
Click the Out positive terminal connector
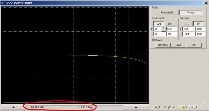click(185, 107)
